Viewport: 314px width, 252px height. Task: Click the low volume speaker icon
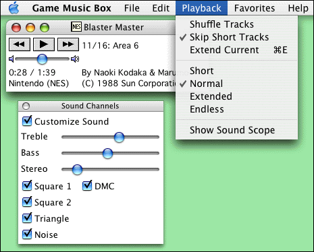tap(11, 59)
